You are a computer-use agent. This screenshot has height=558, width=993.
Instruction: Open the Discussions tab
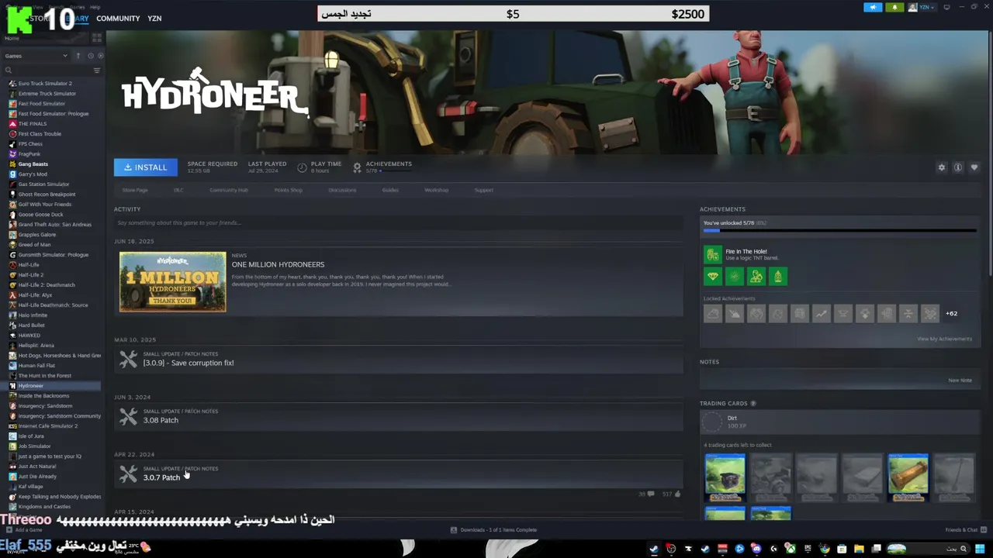(x=342, y=190)
